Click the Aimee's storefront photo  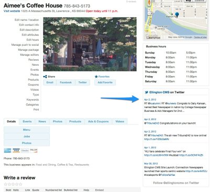tap(90, 44)
